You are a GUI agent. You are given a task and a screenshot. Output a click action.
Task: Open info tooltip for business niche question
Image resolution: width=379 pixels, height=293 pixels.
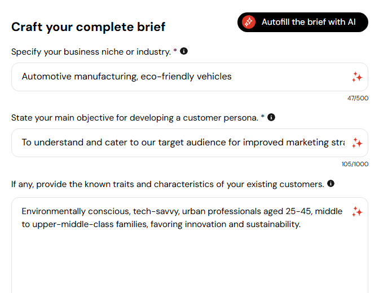point(184,51)
